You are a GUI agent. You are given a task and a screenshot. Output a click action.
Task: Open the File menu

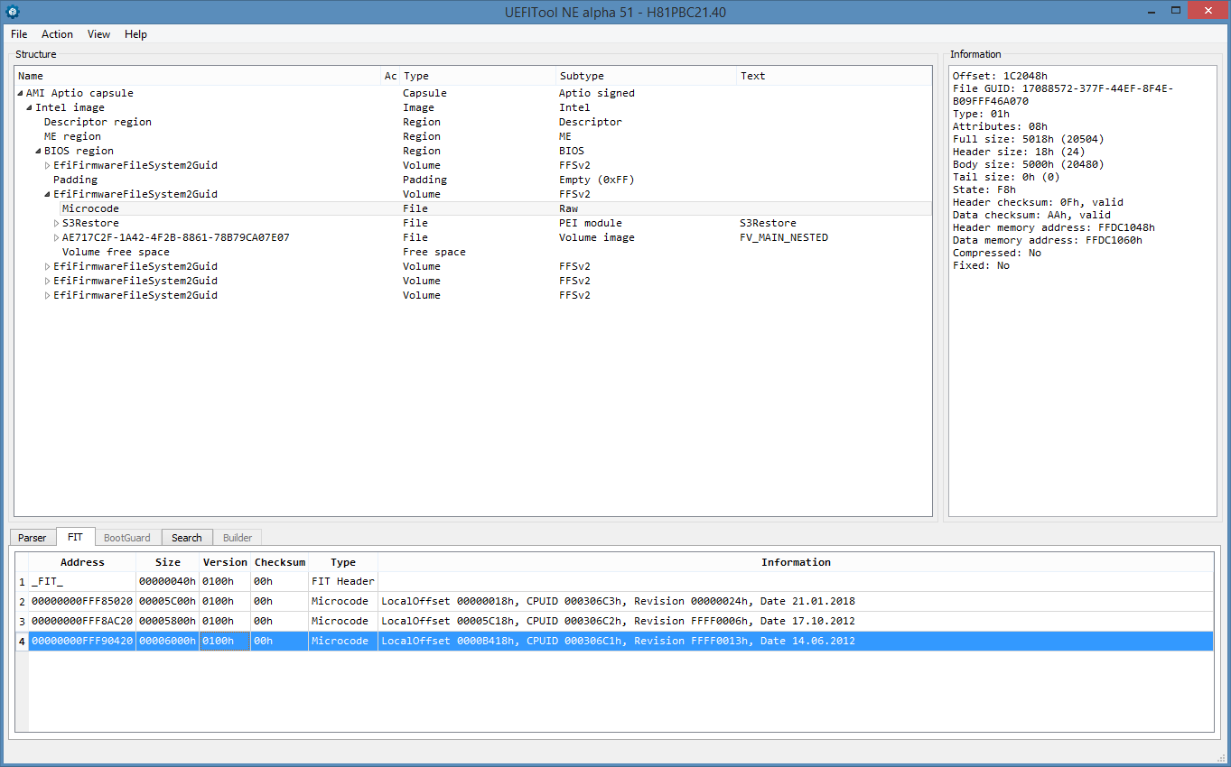click(x=19, y=34)
